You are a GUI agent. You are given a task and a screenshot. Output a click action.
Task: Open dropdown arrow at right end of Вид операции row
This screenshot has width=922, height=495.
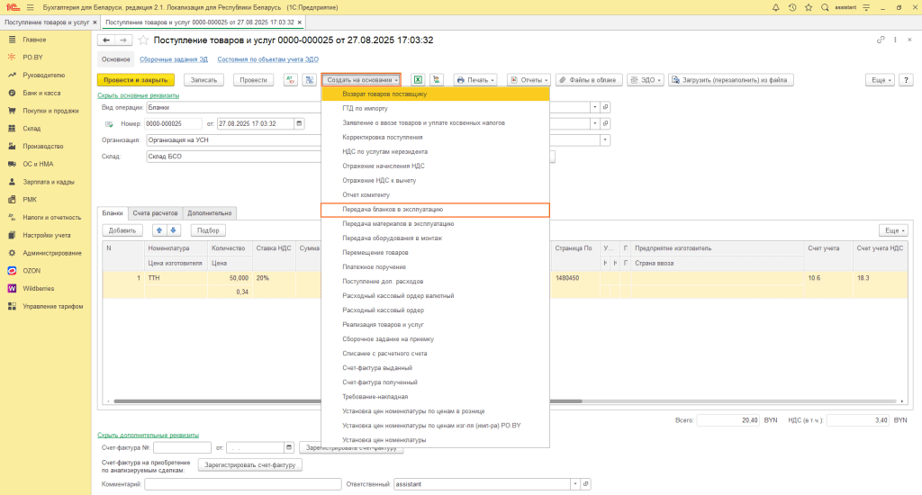(594, 107)
